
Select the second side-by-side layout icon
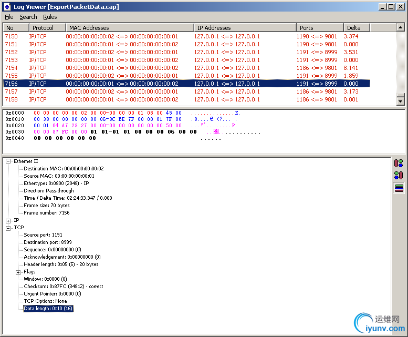[399, 175]
